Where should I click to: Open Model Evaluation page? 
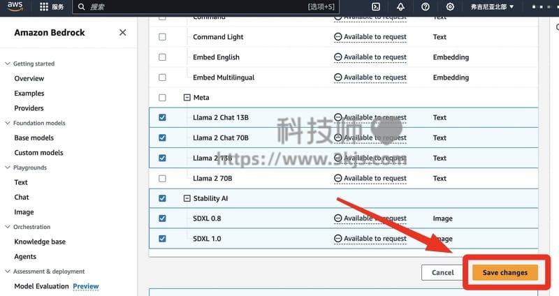(x=41, y=286)
